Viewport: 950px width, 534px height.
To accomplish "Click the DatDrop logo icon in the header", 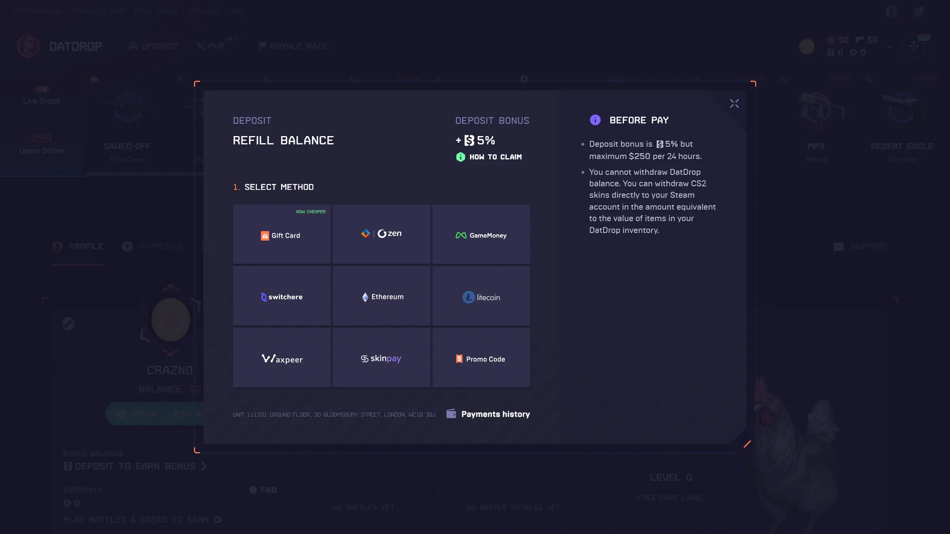I will coord(28,46).
